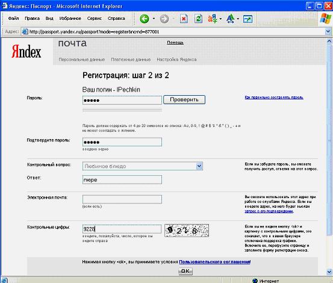Expand the text size icon dropdown arrow
Image resolution: width=333 pixels, height=283 pixels.
[x=238, y=19]
